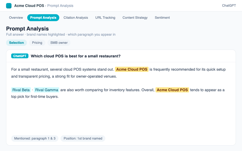The width and height of the screenshot is (242, 151).
Task: Open the Acme Cloud POS breadcrumb link
Action: coord(29,6)
